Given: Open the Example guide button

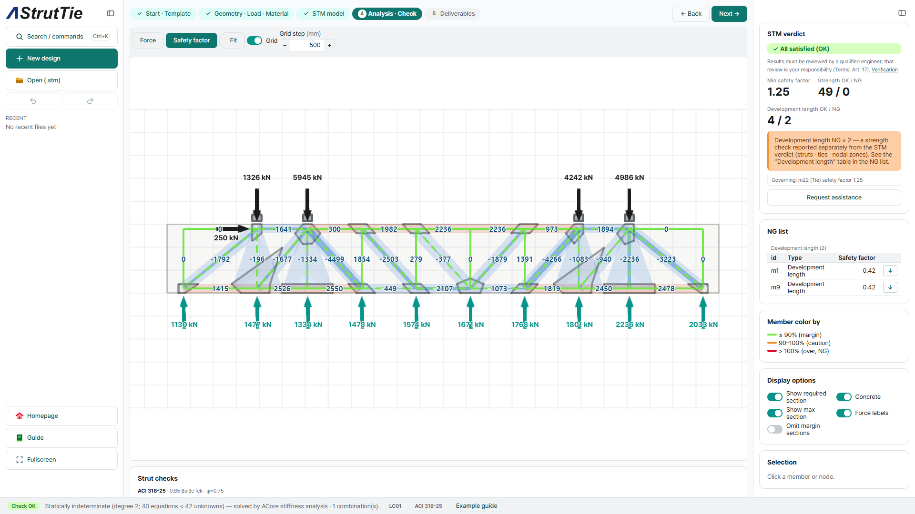Looking at the screenshot, I should click(476, 506).
